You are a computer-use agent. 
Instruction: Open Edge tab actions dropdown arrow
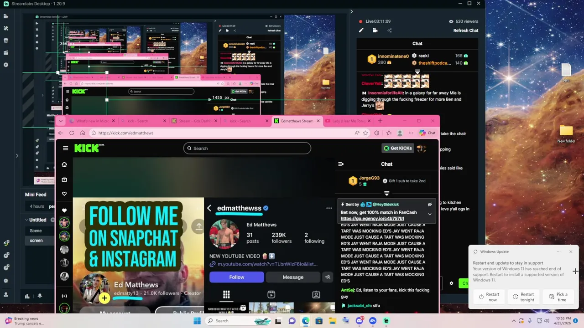pyautogui.click(x=61, y=121)
